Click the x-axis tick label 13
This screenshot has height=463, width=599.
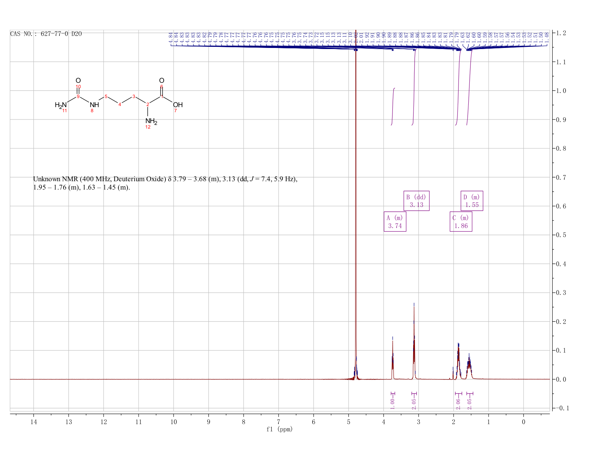pyautogui.click(x=69, y=422)
